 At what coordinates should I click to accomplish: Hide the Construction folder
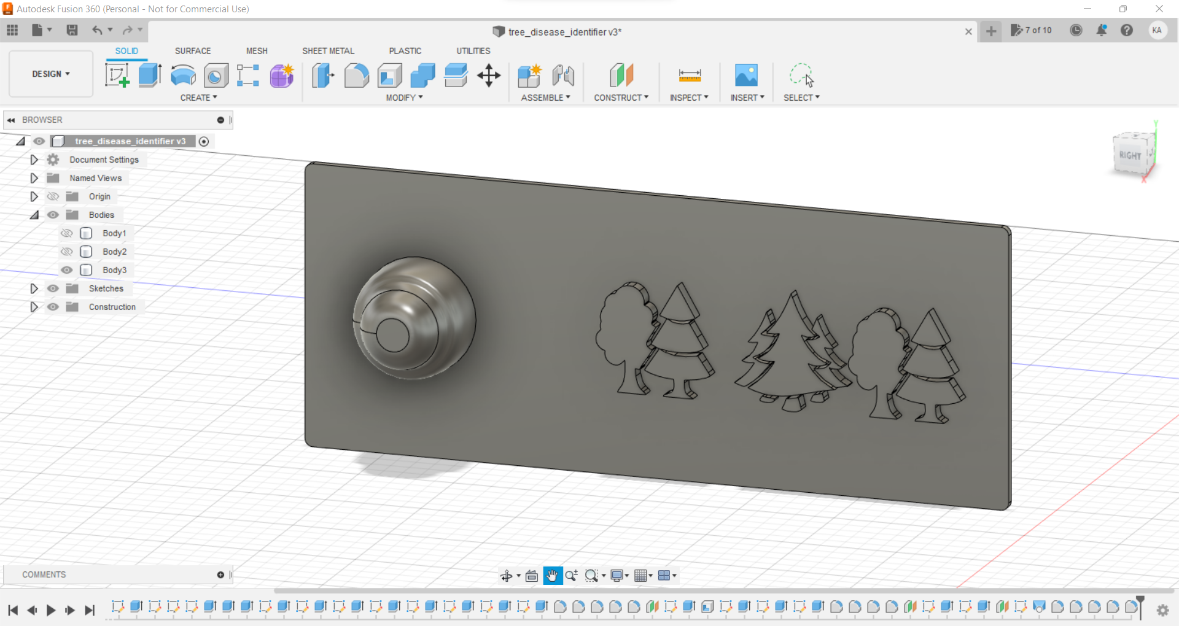click(53, 307)
